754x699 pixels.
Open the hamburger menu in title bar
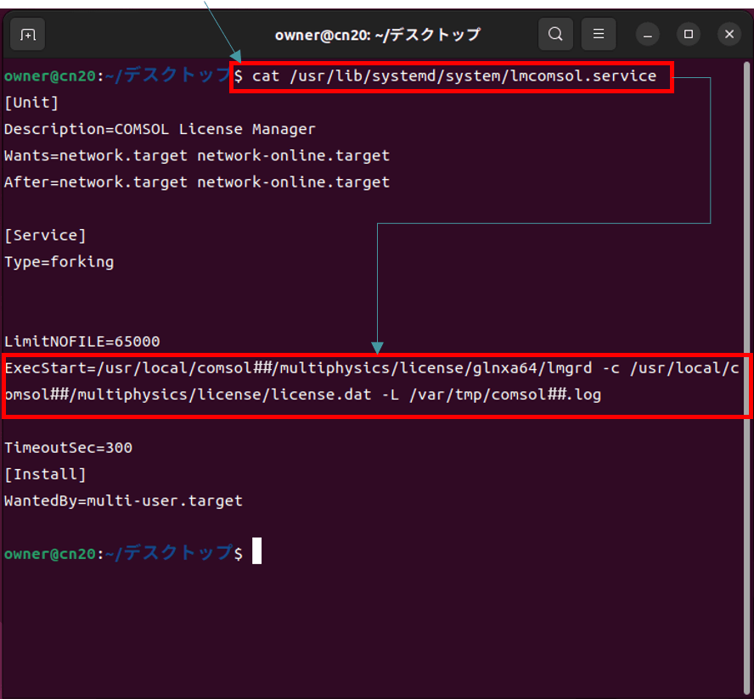[599, 35]
